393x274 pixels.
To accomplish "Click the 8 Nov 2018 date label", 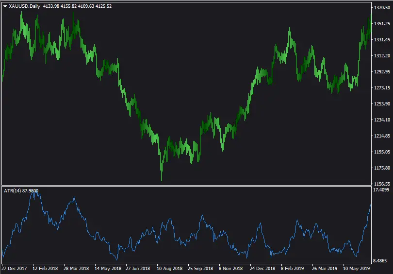I will coord(230,269).
